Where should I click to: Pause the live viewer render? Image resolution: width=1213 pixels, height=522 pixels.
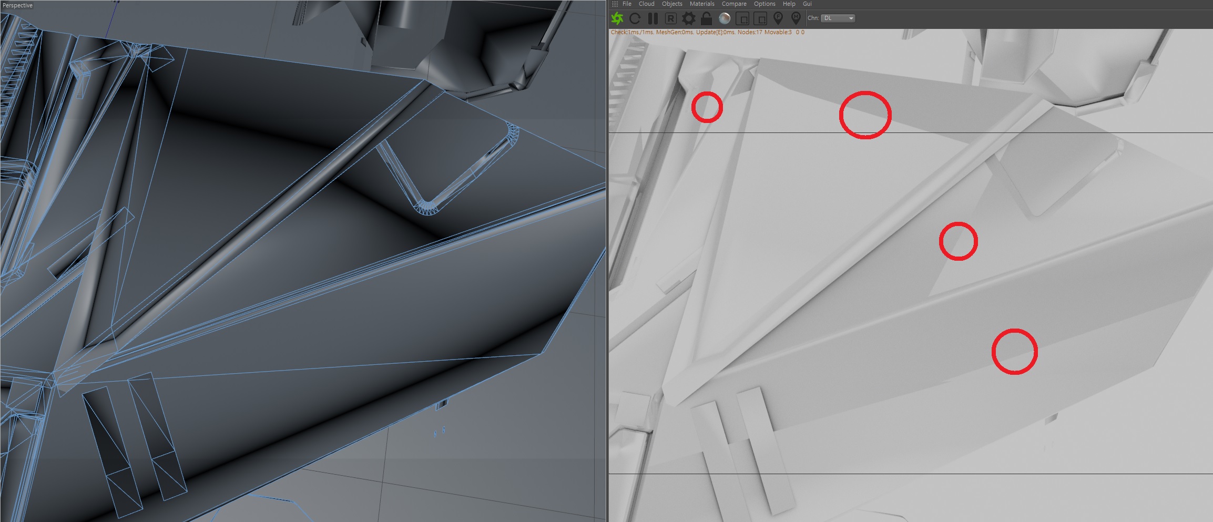pos(653,19)
